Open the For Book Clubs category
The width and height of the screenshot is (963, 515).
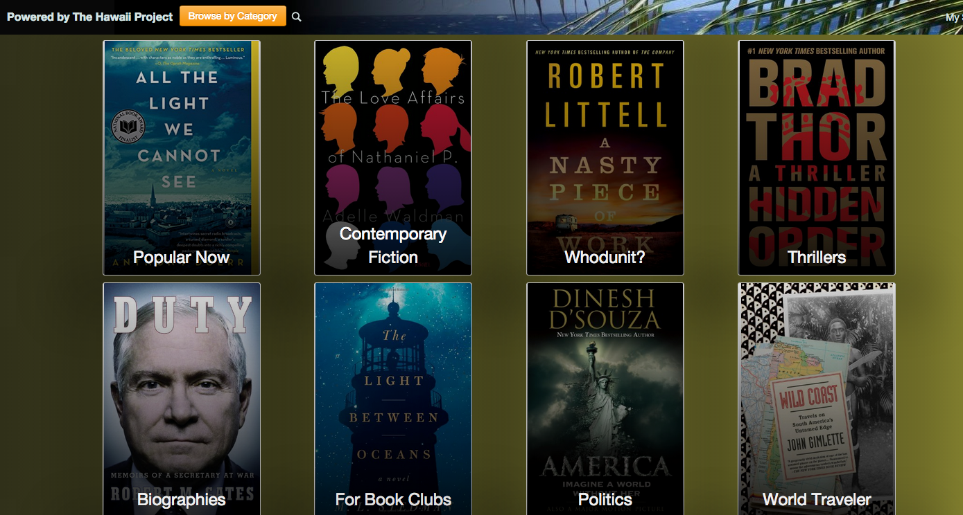(x=393, y=500)
